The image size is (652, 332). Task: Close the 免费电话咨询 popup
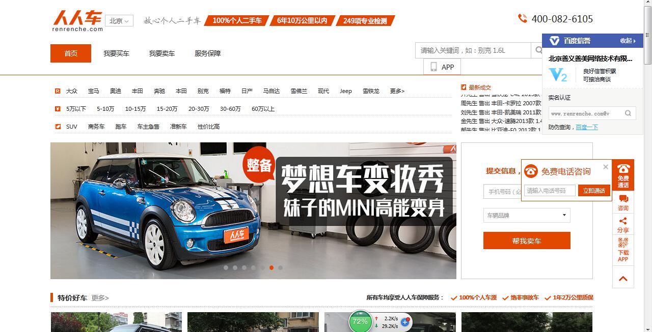[x=606, y=167]
